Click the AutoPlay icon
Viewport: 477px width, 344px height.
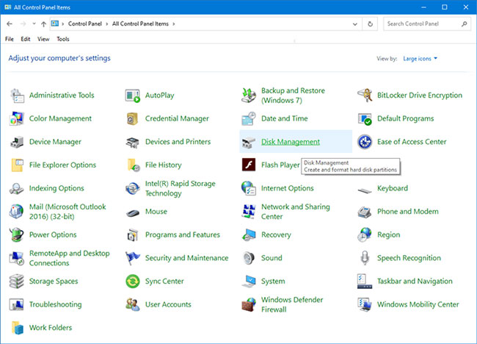(133, 96)
